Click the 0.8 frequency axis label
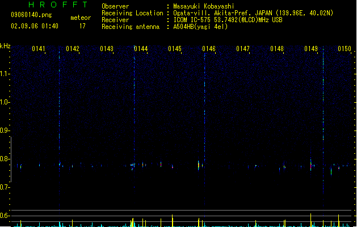357x227 pixels. [5, 159]
